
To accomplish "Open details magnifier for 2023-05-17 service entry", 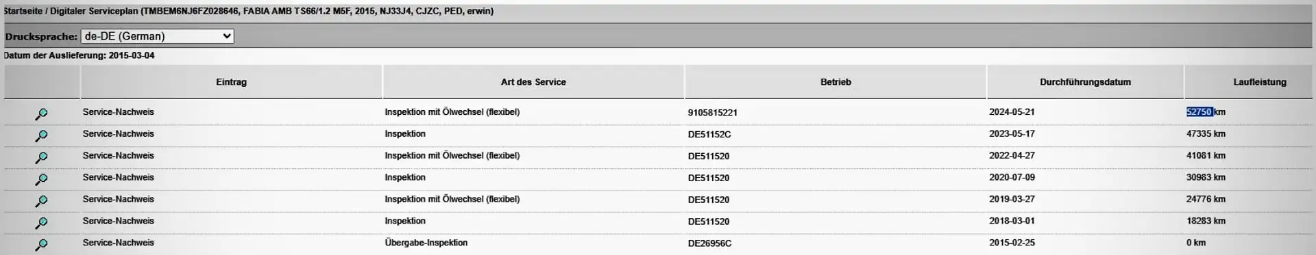I will coord(41,136).
